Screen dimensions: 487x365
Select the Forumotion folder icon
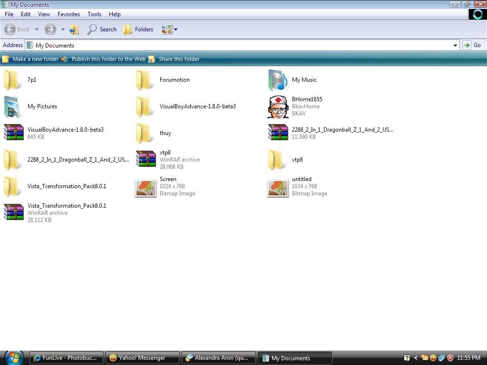click(145, 80)
